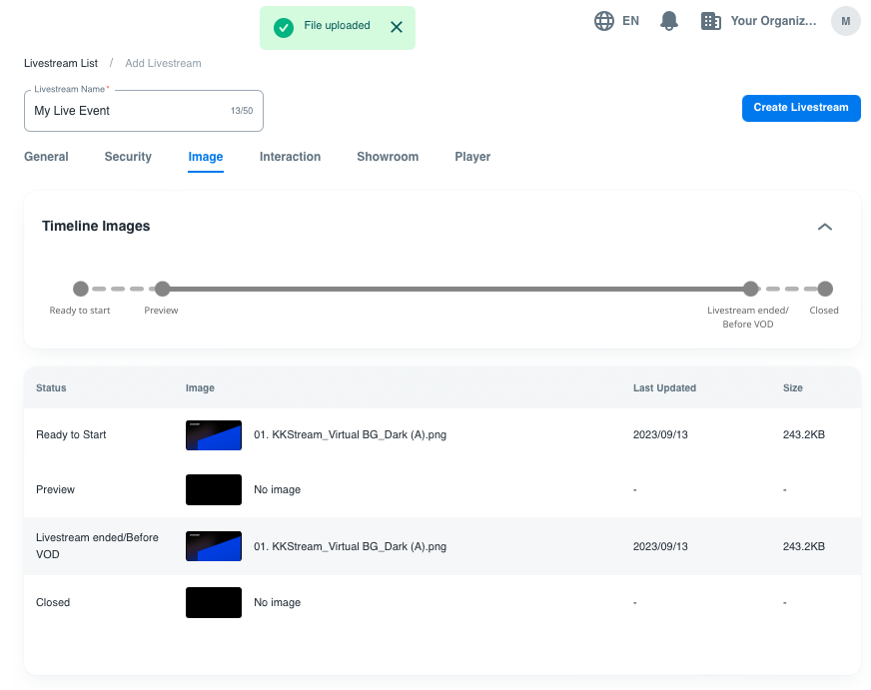
Task: Select the Ready to start timeline point
Action: [81, 289]
